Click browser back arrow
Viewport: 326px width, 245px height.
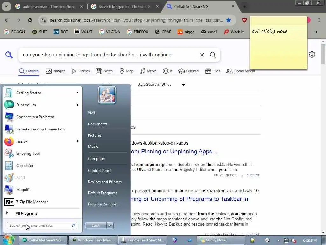[7, 20]
